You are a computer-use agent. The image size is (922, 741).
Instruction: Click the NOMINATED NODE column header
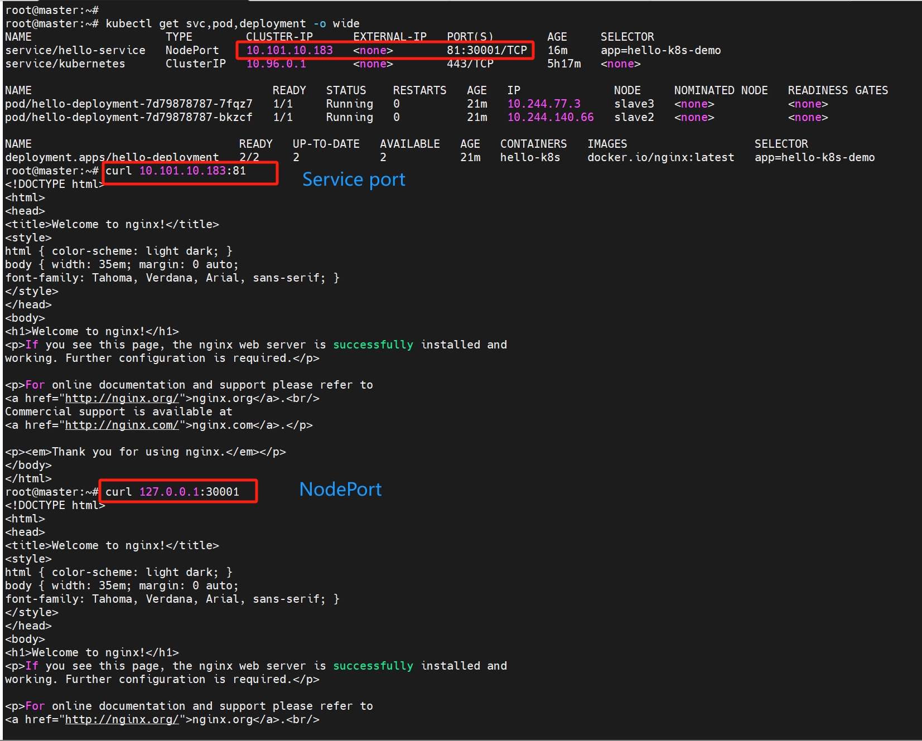pyautogui.click(x=721, y=90)
